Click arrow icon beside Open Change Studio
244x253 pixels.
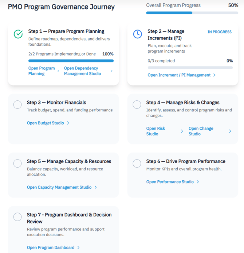(x=230, y=131)
